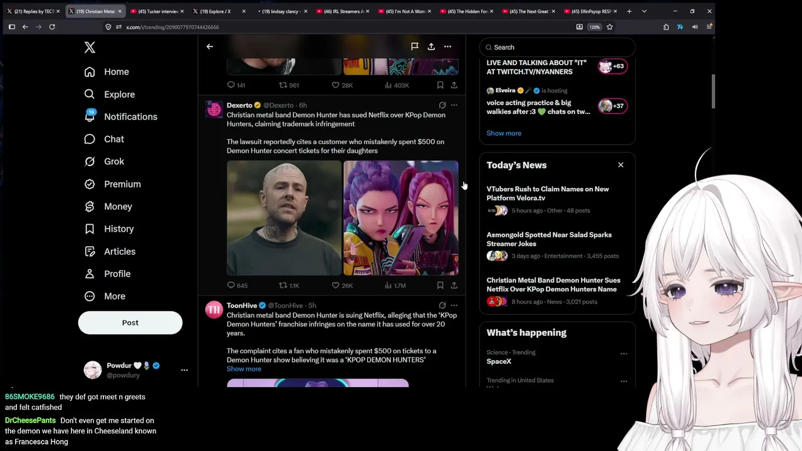802x451 pixels.
Task: Open options for Trending in United States
Action: pyautogui.click(x=623, y=381)
